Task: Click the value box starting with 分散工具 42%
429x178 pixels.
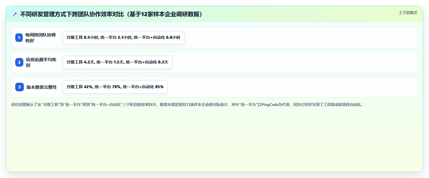Action: click(115, 87)
